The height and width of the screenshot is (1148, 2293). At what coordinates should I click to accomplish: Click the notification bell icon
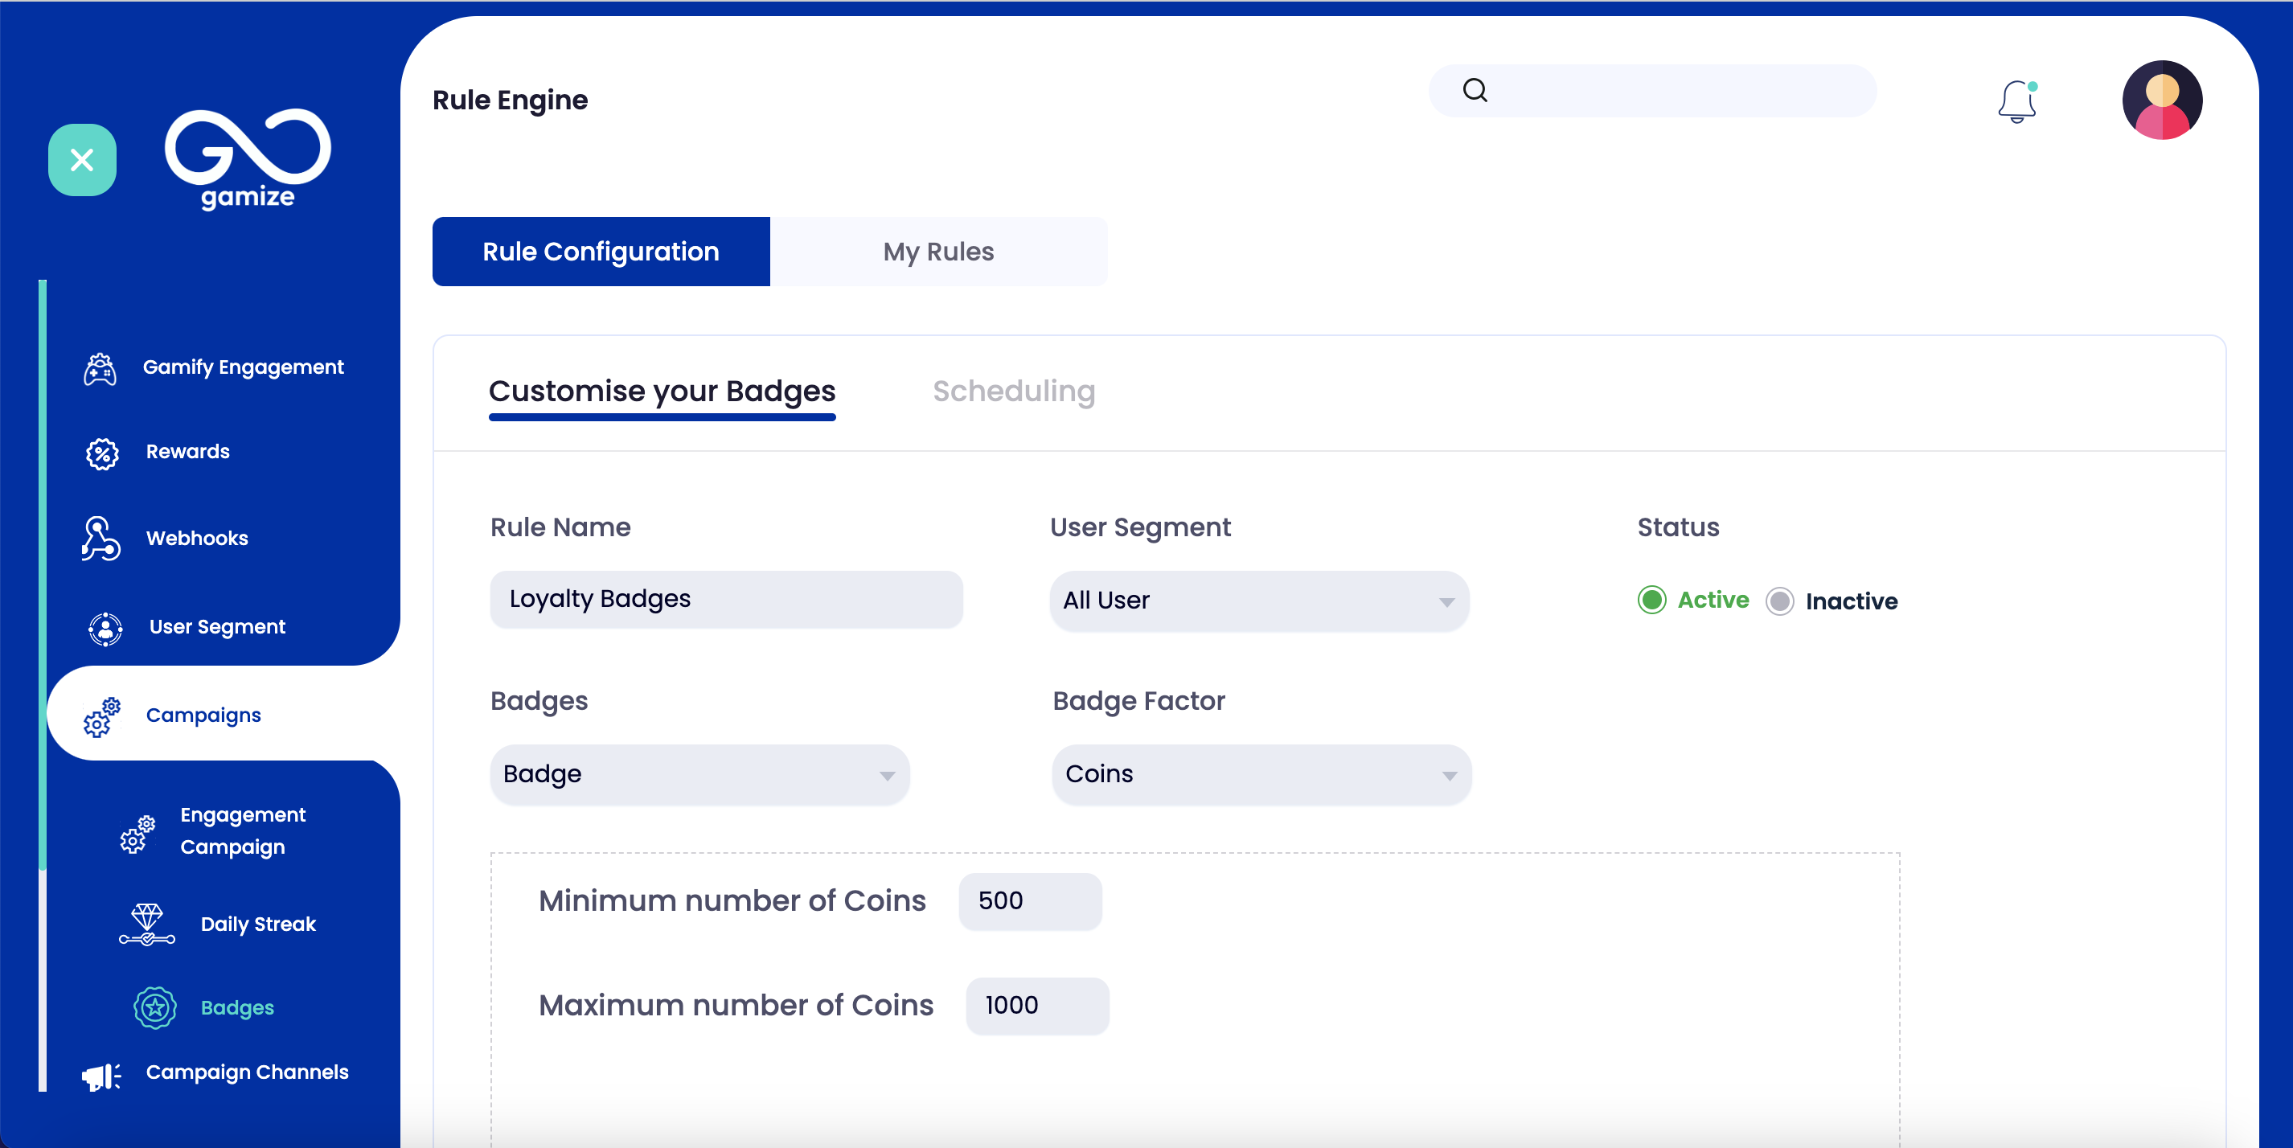(2016, 101)
